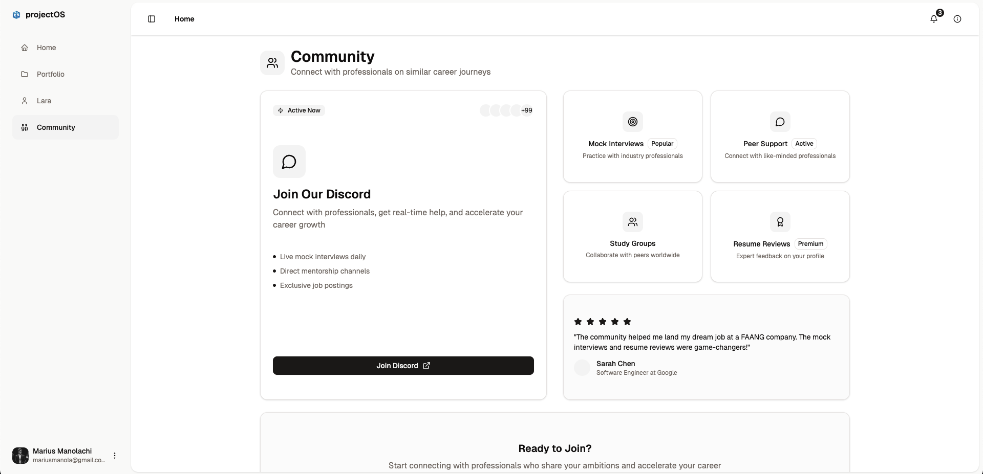Click the Resume Reviews award icon
Image resolution: width=983 pixels, height=474 pixels.
(x=780, y=222)
